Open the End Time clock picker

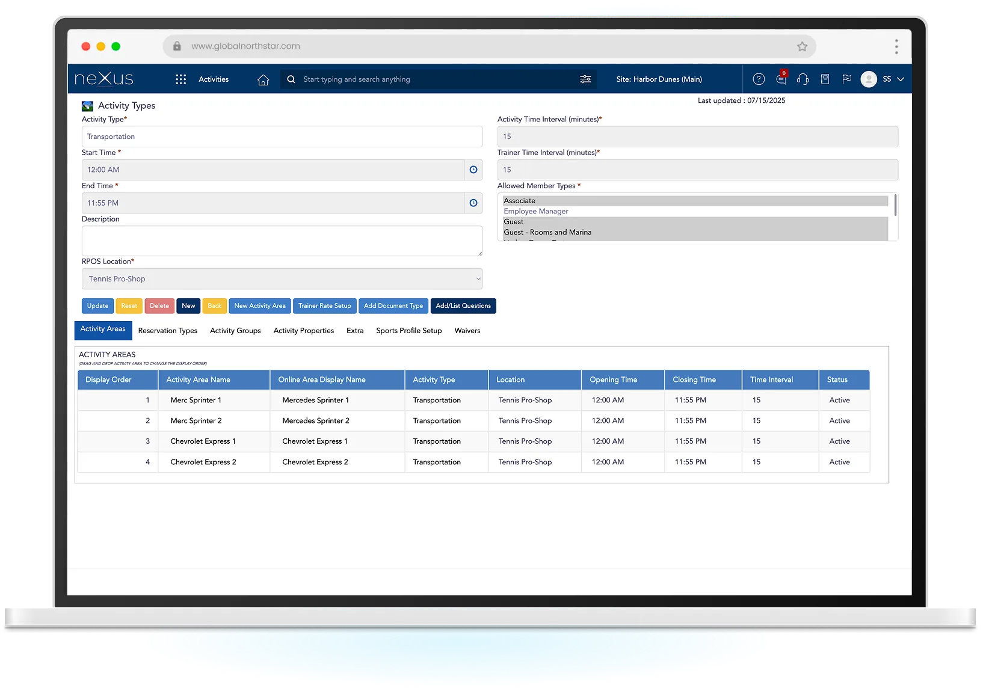pyautogui.click(x=473, y=203)
